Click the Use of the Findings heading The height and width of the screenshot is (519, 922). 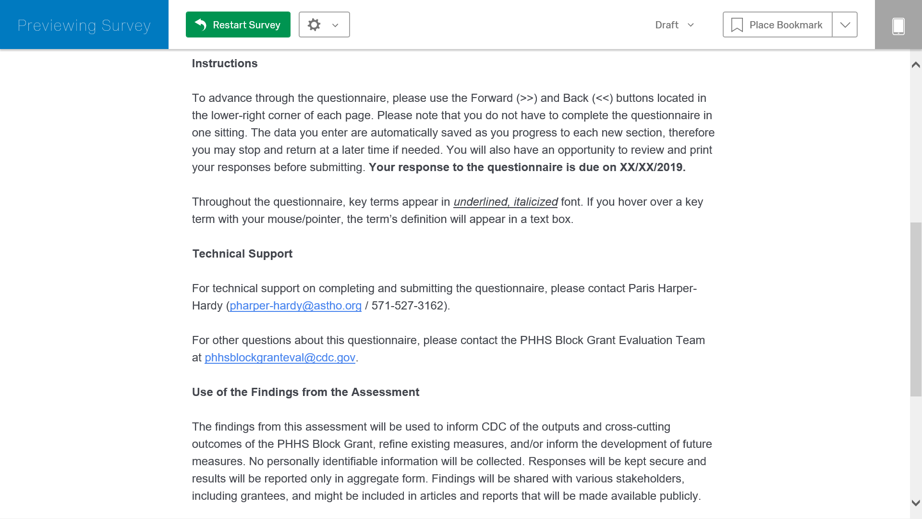[x=305, y=392]
